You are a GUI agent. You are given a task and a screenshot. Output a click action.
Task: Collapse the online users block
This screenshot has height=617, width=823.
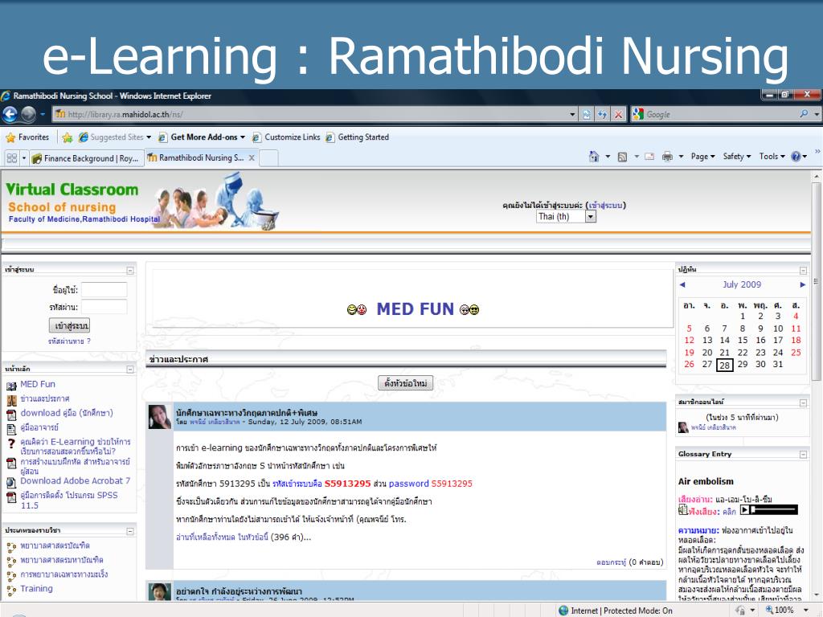coord(803,403)
